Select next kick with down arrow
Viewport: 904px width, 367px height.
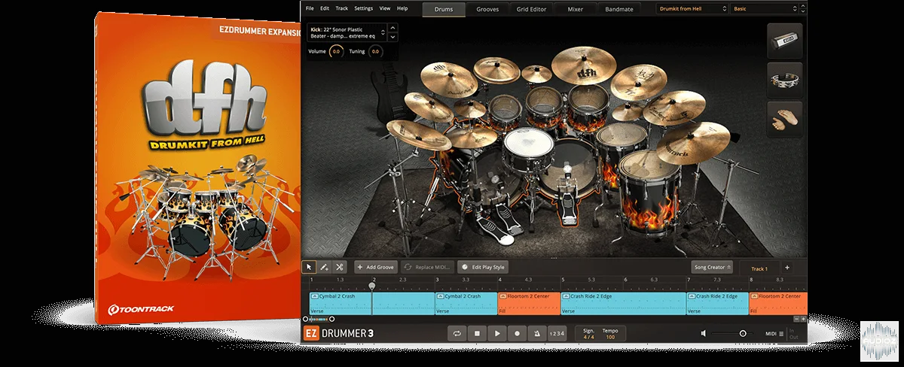(393, 37)
